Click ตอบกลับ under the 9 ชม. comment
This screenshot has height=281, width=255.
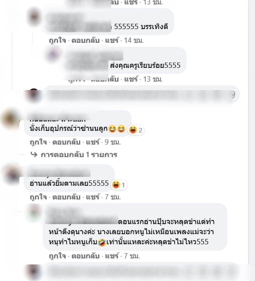pyautogui.click(x=66, y=142)
